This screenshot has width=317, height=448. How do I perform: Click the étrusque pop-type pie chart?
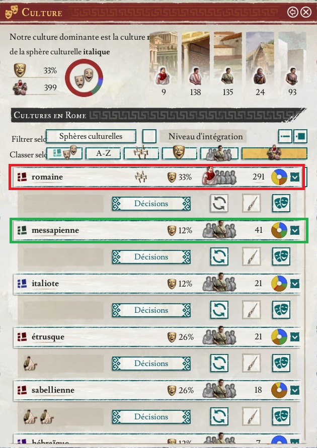279,336
